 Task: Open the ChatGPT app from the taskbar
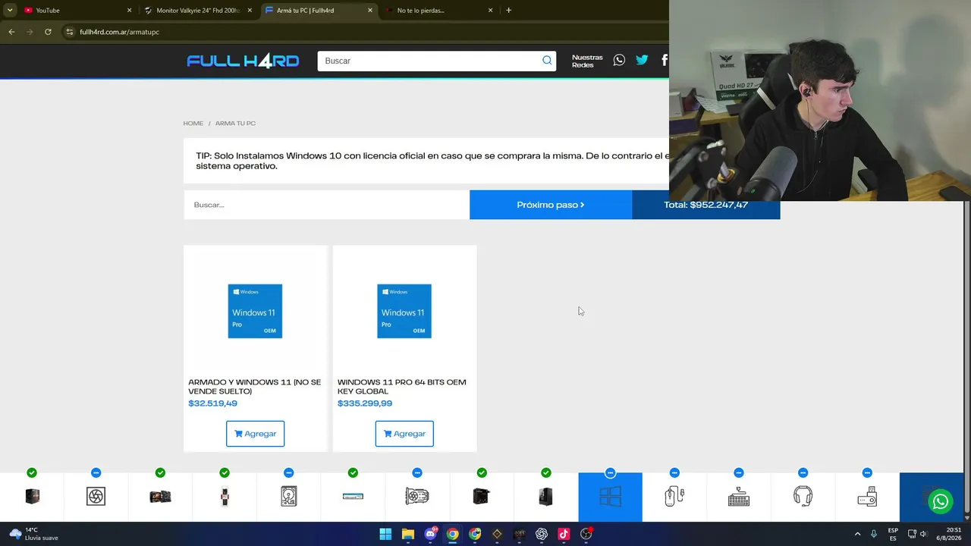pyautogui.click(x=541, y=534)
